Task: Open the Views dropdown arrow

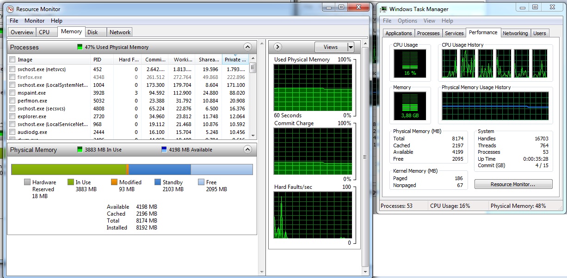Action: (351, 47)
